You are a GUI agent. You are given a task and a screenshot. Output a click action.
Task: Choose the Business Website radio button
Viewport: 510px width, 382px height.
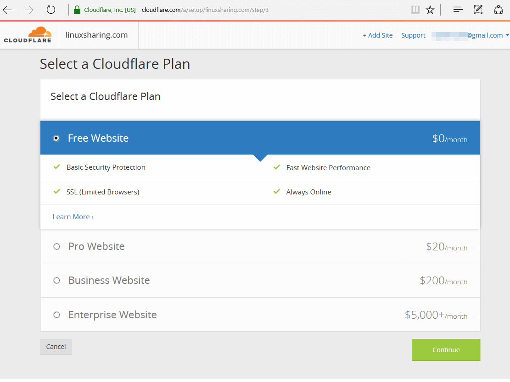tap(57, 280)
